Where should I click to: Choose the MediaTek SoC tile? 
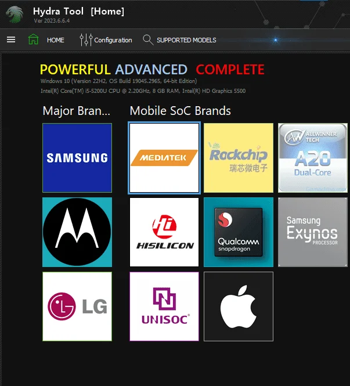click(x=164, y=158)
